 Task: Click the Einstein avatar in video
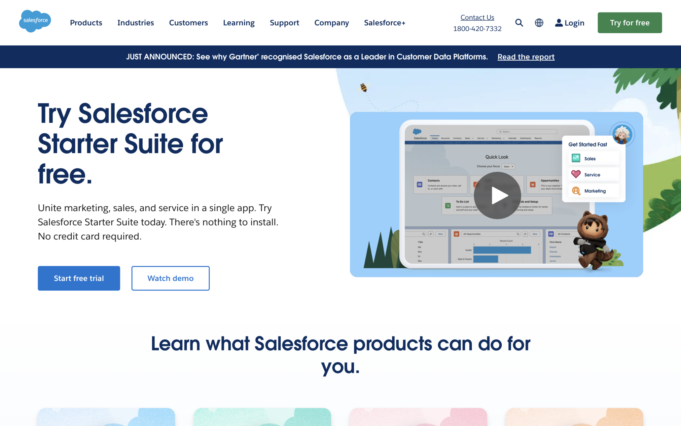coord(622,134)
